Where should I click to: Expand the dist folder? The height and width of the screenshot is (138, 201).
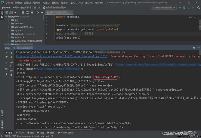[9, 20]
